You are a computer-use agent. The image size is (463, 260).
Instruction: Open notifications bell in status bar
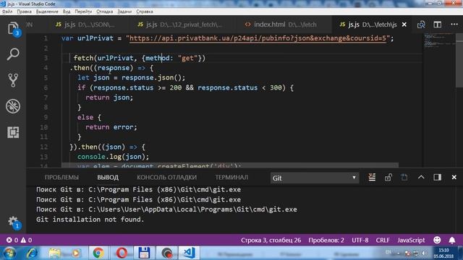451,240
